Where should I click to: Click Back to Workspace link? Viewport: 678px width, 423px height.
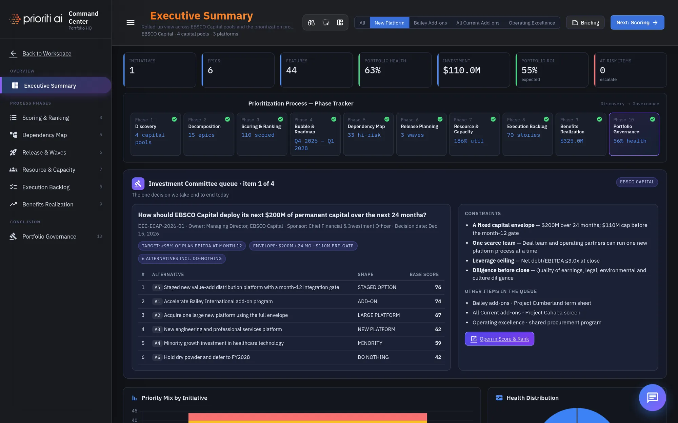[x=47, y=53]
